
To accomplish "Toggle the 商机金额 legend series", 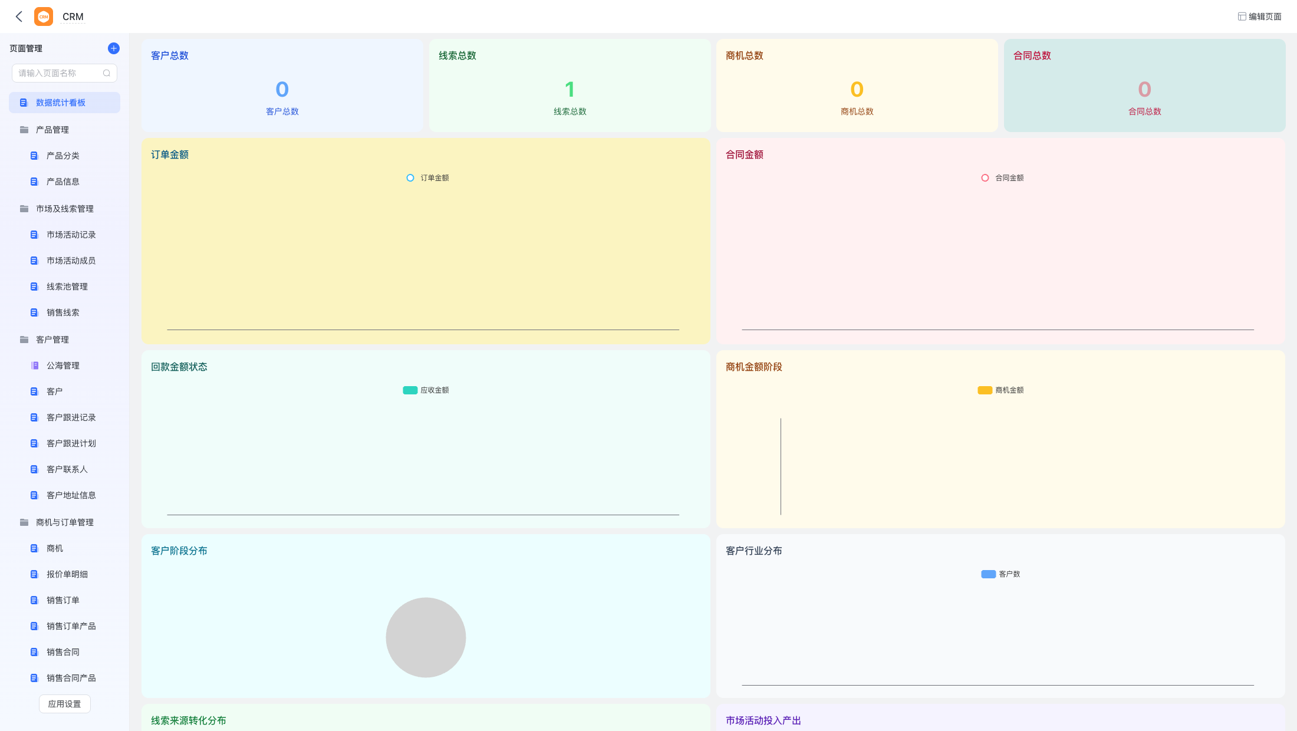I will (x=1001, y=390).
